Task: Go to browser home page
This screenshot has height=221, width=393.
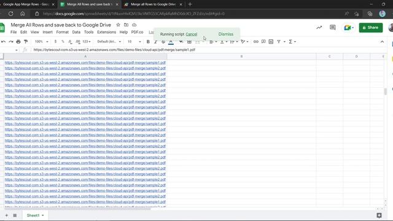Action: tap(23, 14)
